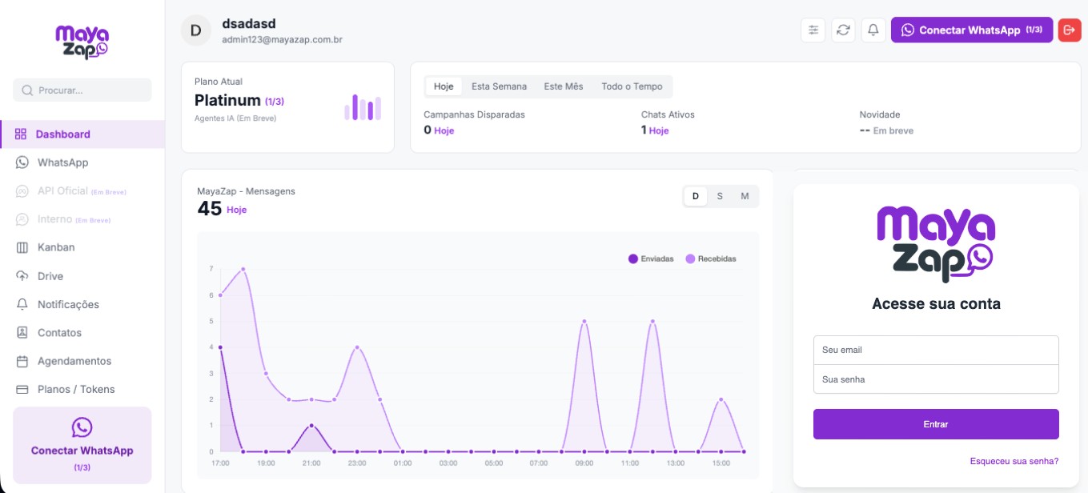1088x493 pixels.
Task: Open the notifications bell in header
Action: click(873, 30)
